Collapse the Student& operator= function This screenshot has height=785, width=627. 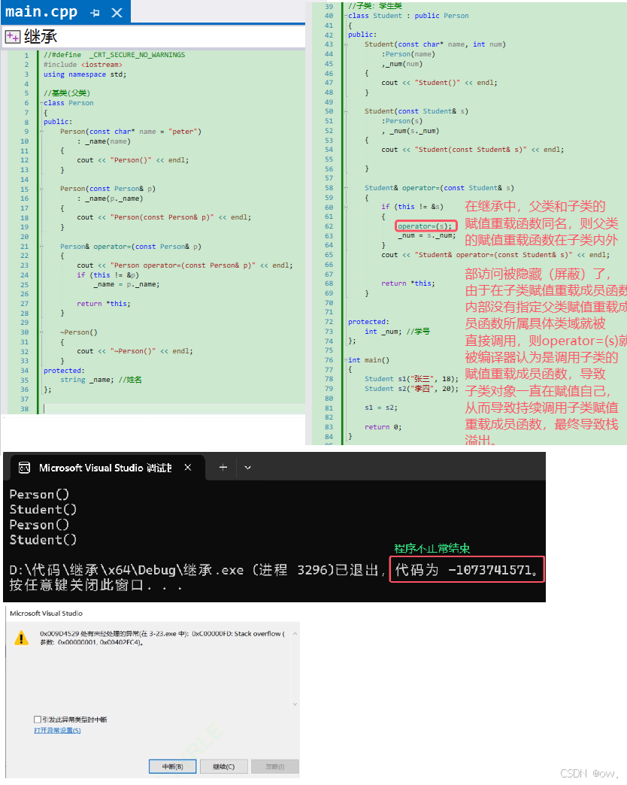(x=346, y=188)
